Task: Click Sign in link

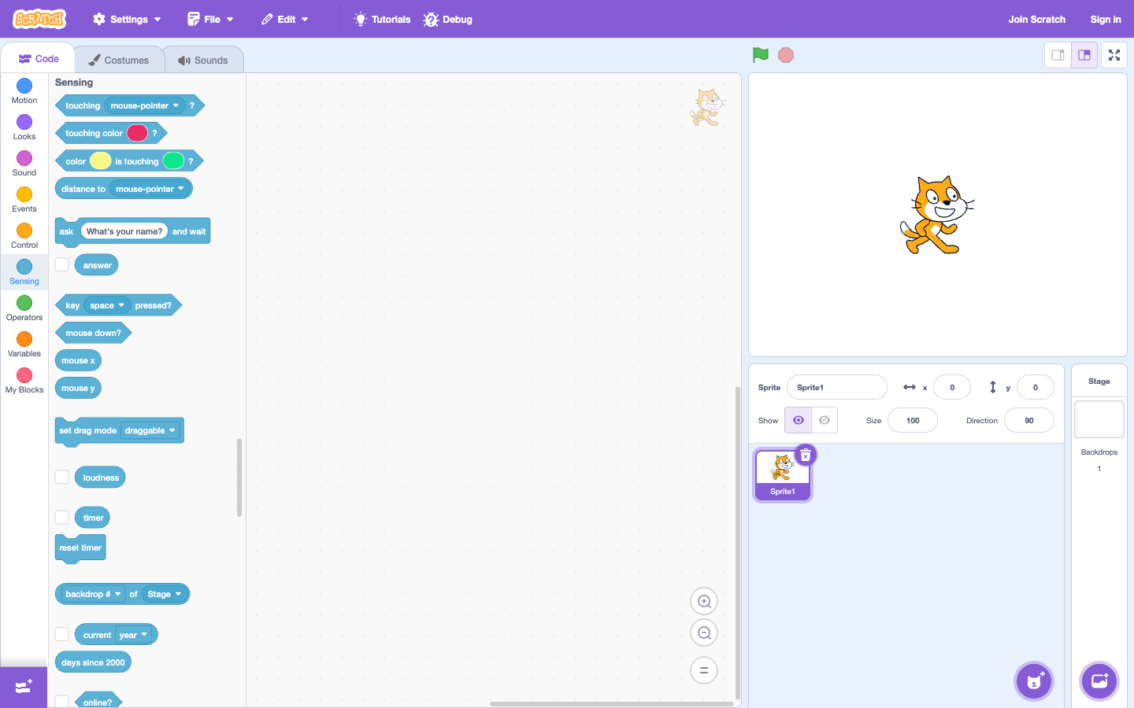Action: (1106, 19)
